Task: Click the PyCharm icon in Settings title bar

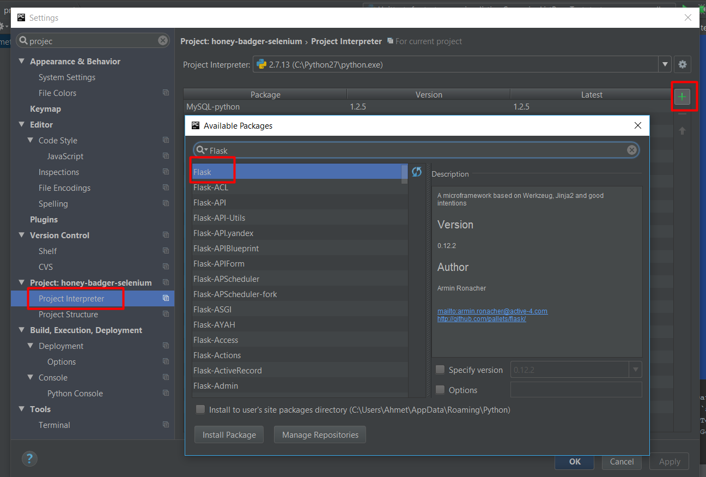Action: pos(21,17)
